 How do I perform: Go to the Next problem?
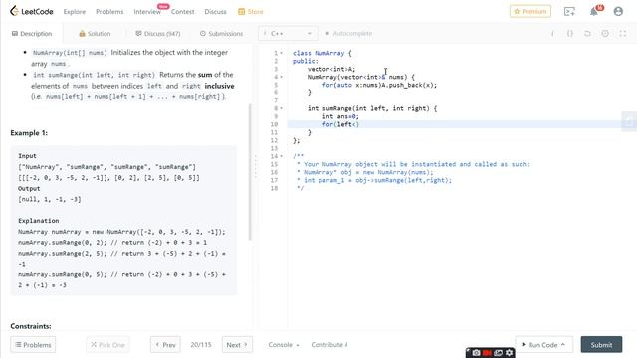click(x=237, y=345)
